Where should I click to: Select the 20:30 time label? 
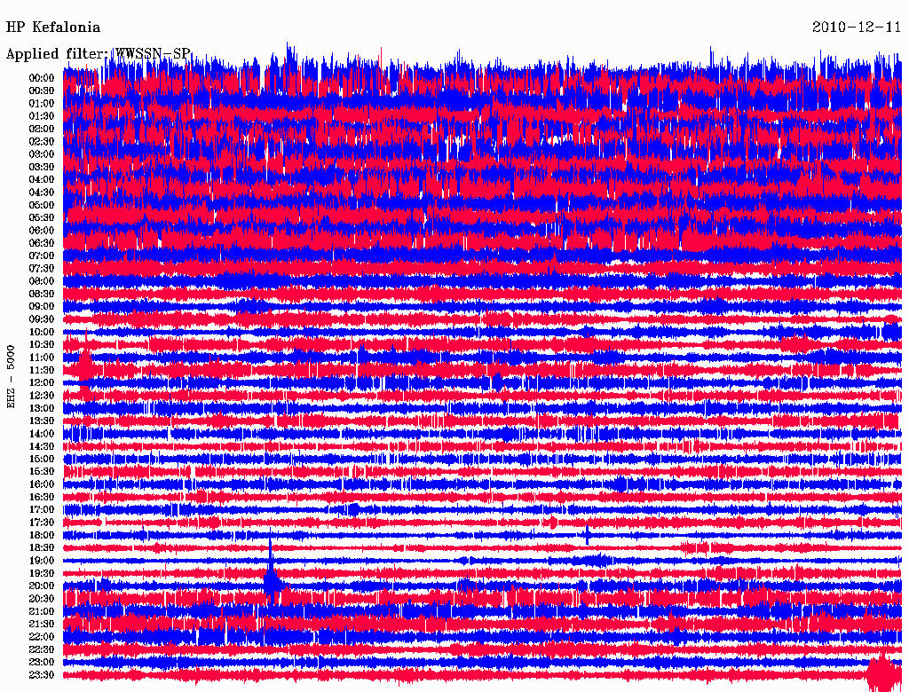[x=42, y=599]
